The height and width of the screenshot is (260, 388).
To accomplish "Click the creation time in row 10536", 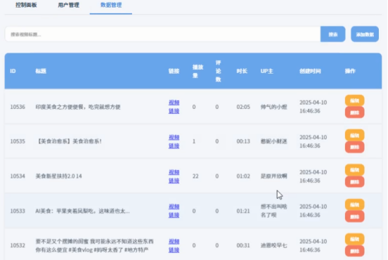I will tap(313, 107).
